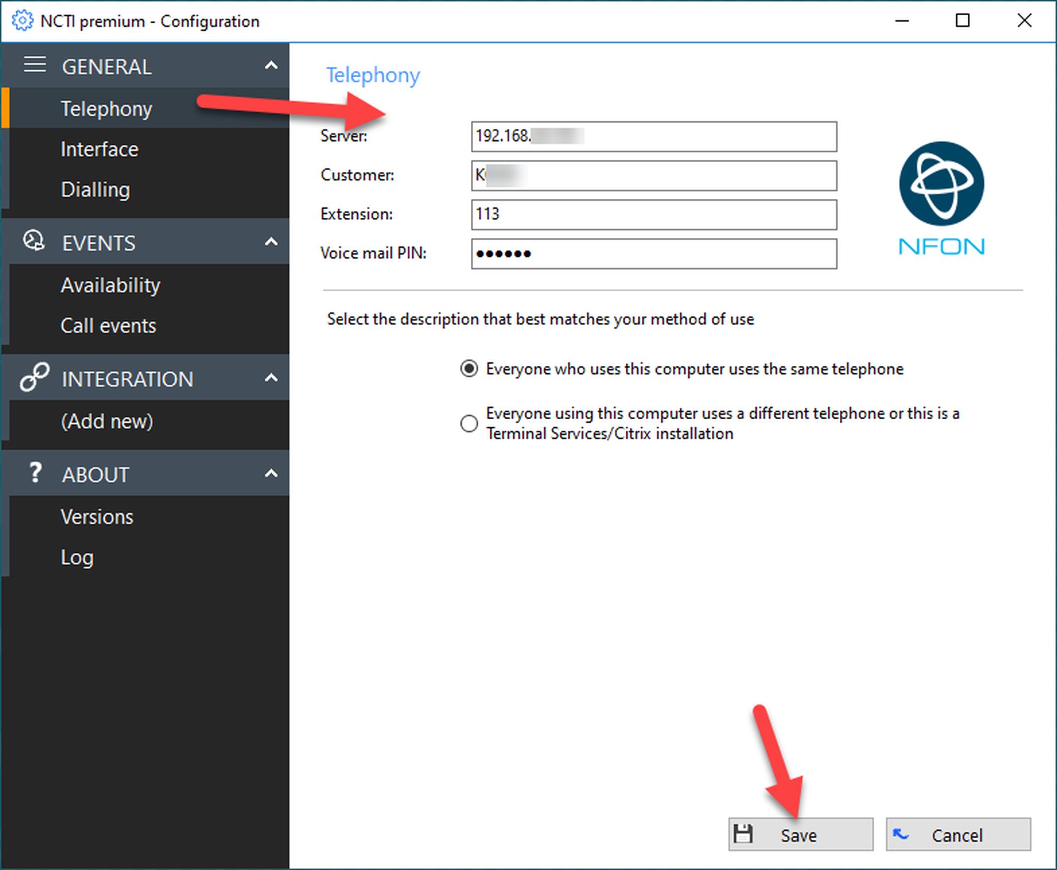Click the gear icon in title bar
The width and height of the screenshot is (1057, 870).
tap(22, 21)
